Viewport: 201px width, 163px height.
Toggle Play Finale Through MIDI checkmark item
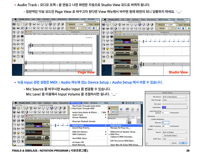(x=83, y=108)
